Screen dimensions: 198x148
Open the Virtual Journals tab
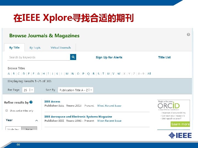(x=61, y=47)
